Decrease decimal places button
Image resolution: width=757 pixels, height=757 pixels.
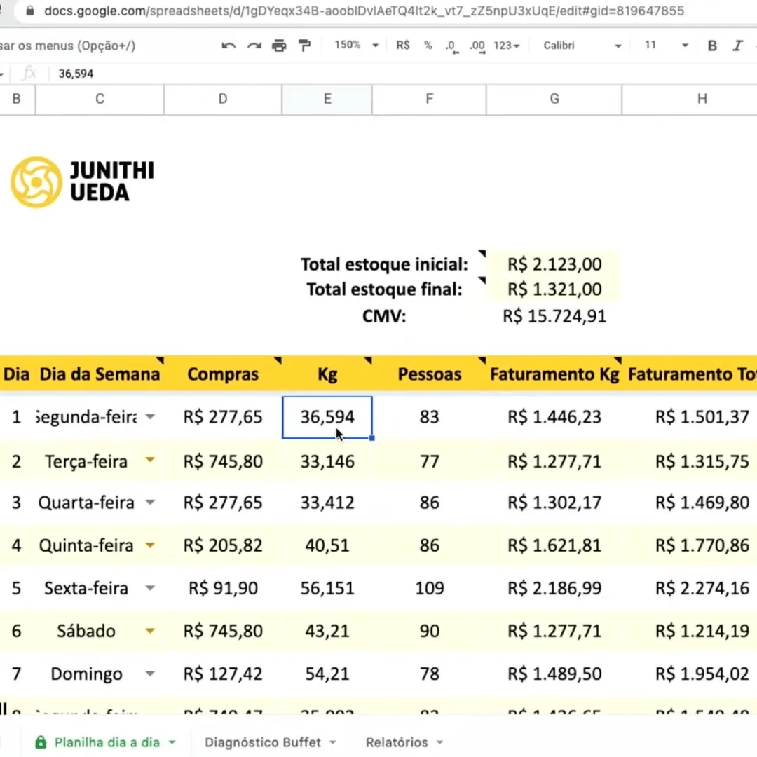[451, 46]
